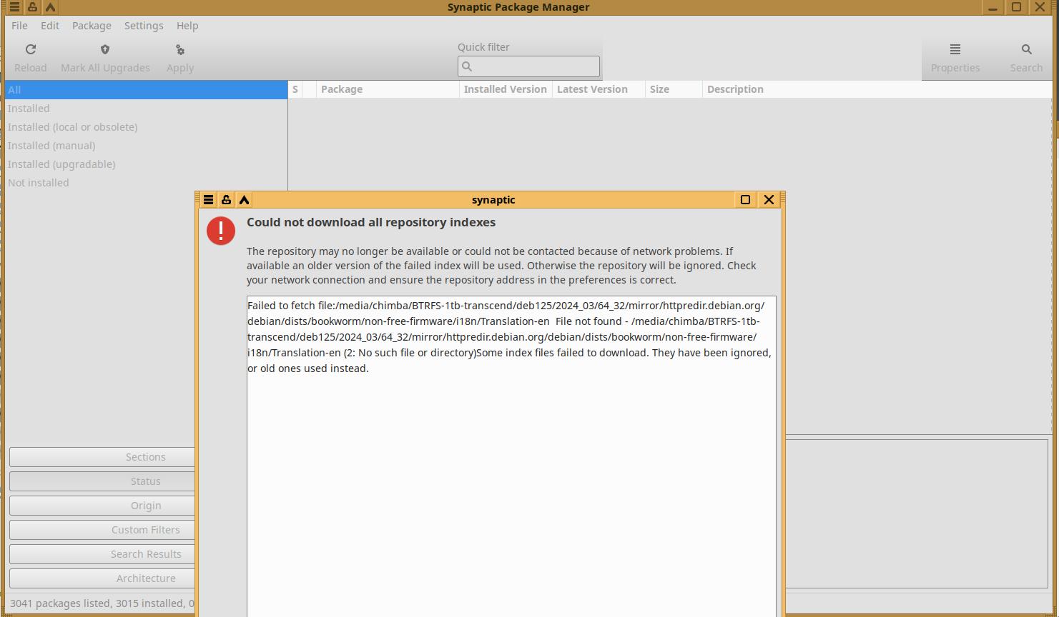Select Installed (upgradable) filter
Image resolution: width=1059 pixels, height=617 pixels.
tap(146, 164)
